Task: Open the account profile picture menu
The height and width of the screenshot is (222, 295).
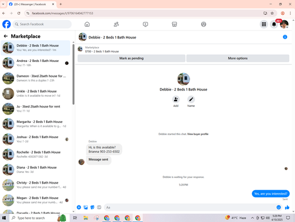Action: pos(284,24)
